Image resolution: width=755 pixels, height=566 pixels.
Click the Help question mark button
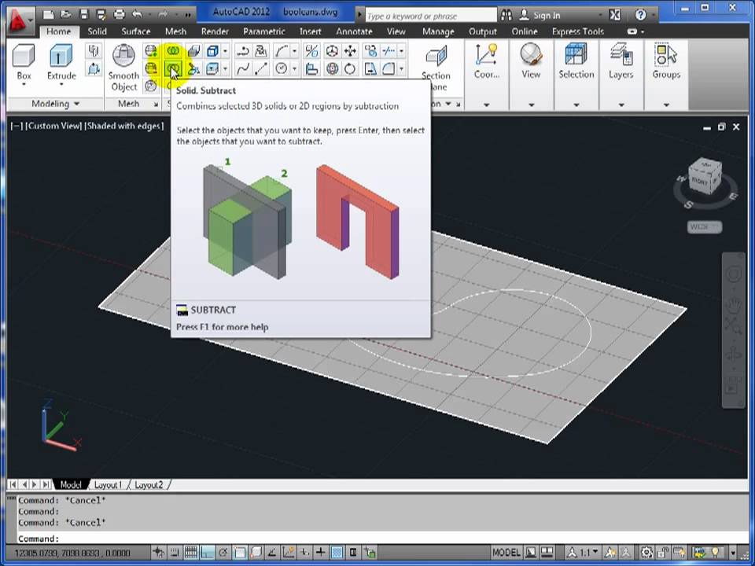pos(640,15)
